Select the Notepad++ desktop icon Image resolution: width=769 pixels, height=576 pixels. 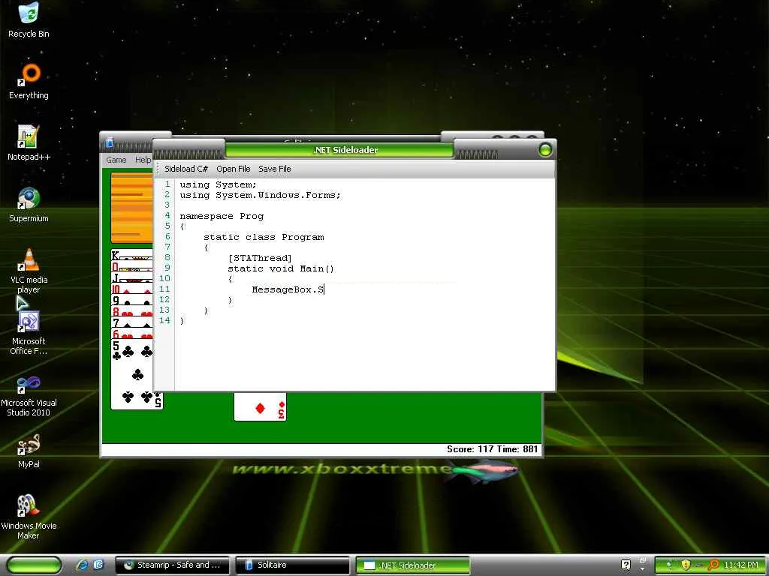[29, 143]
